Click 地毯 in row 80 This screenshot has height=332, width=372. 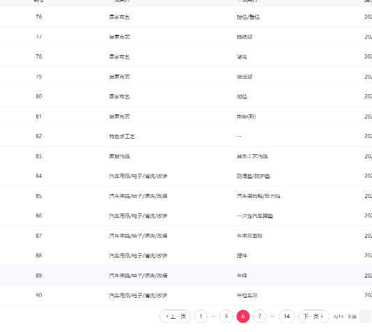(242, 97)
